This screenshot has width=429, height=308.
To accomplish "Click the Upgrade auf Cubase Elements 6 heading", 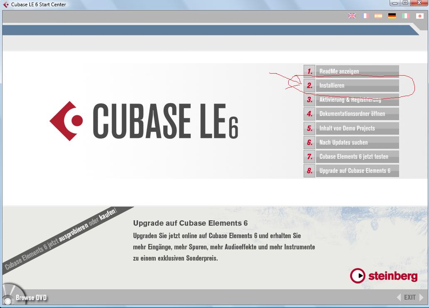I will (191, 223).
